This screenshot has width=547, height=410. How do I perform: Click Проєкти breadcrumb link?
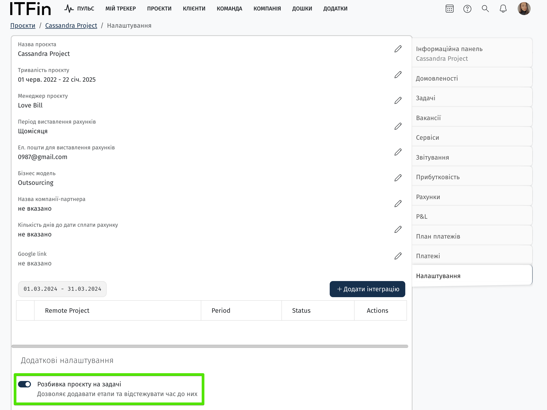[23, 26]
